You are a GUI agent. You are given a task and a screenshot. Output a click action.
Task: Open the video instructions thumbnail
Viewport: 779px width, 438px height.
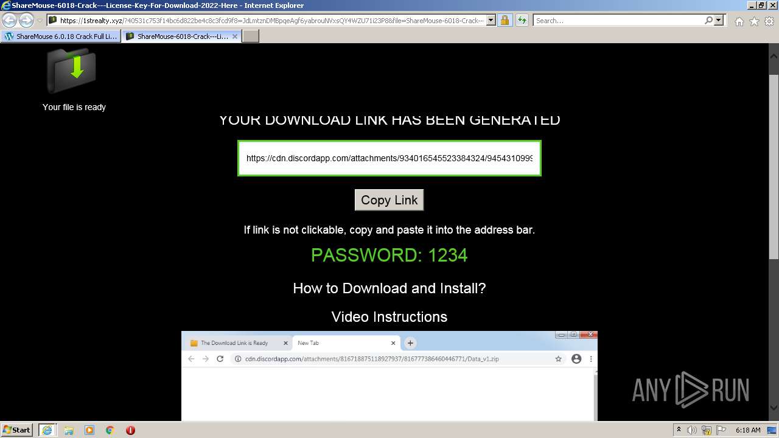pos(389,376)
